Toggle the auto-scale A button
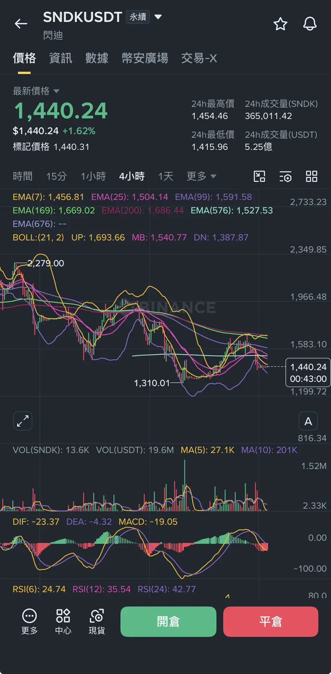Image resolution: width=331 pixels, height=674 pixels. pos(308,421)
